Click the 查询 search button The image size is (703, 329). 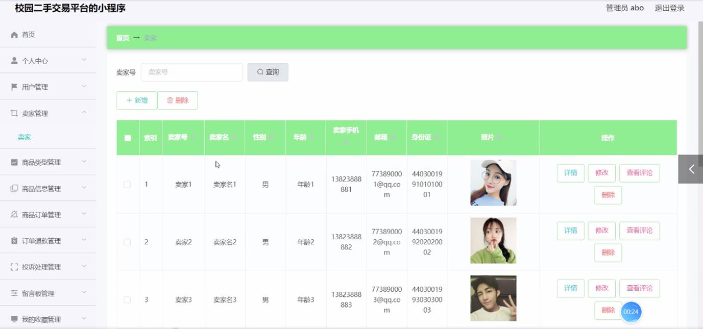tap(268, 72)
